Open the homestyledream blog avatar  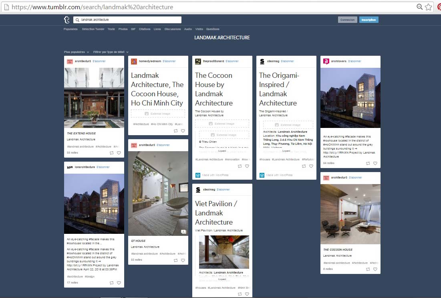[134, 61]
